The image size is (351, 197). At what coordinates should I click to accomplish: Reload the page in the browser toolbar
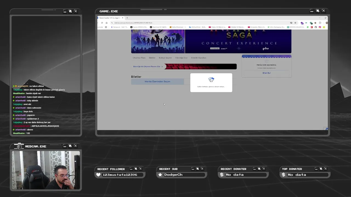(x=102, y=23)
